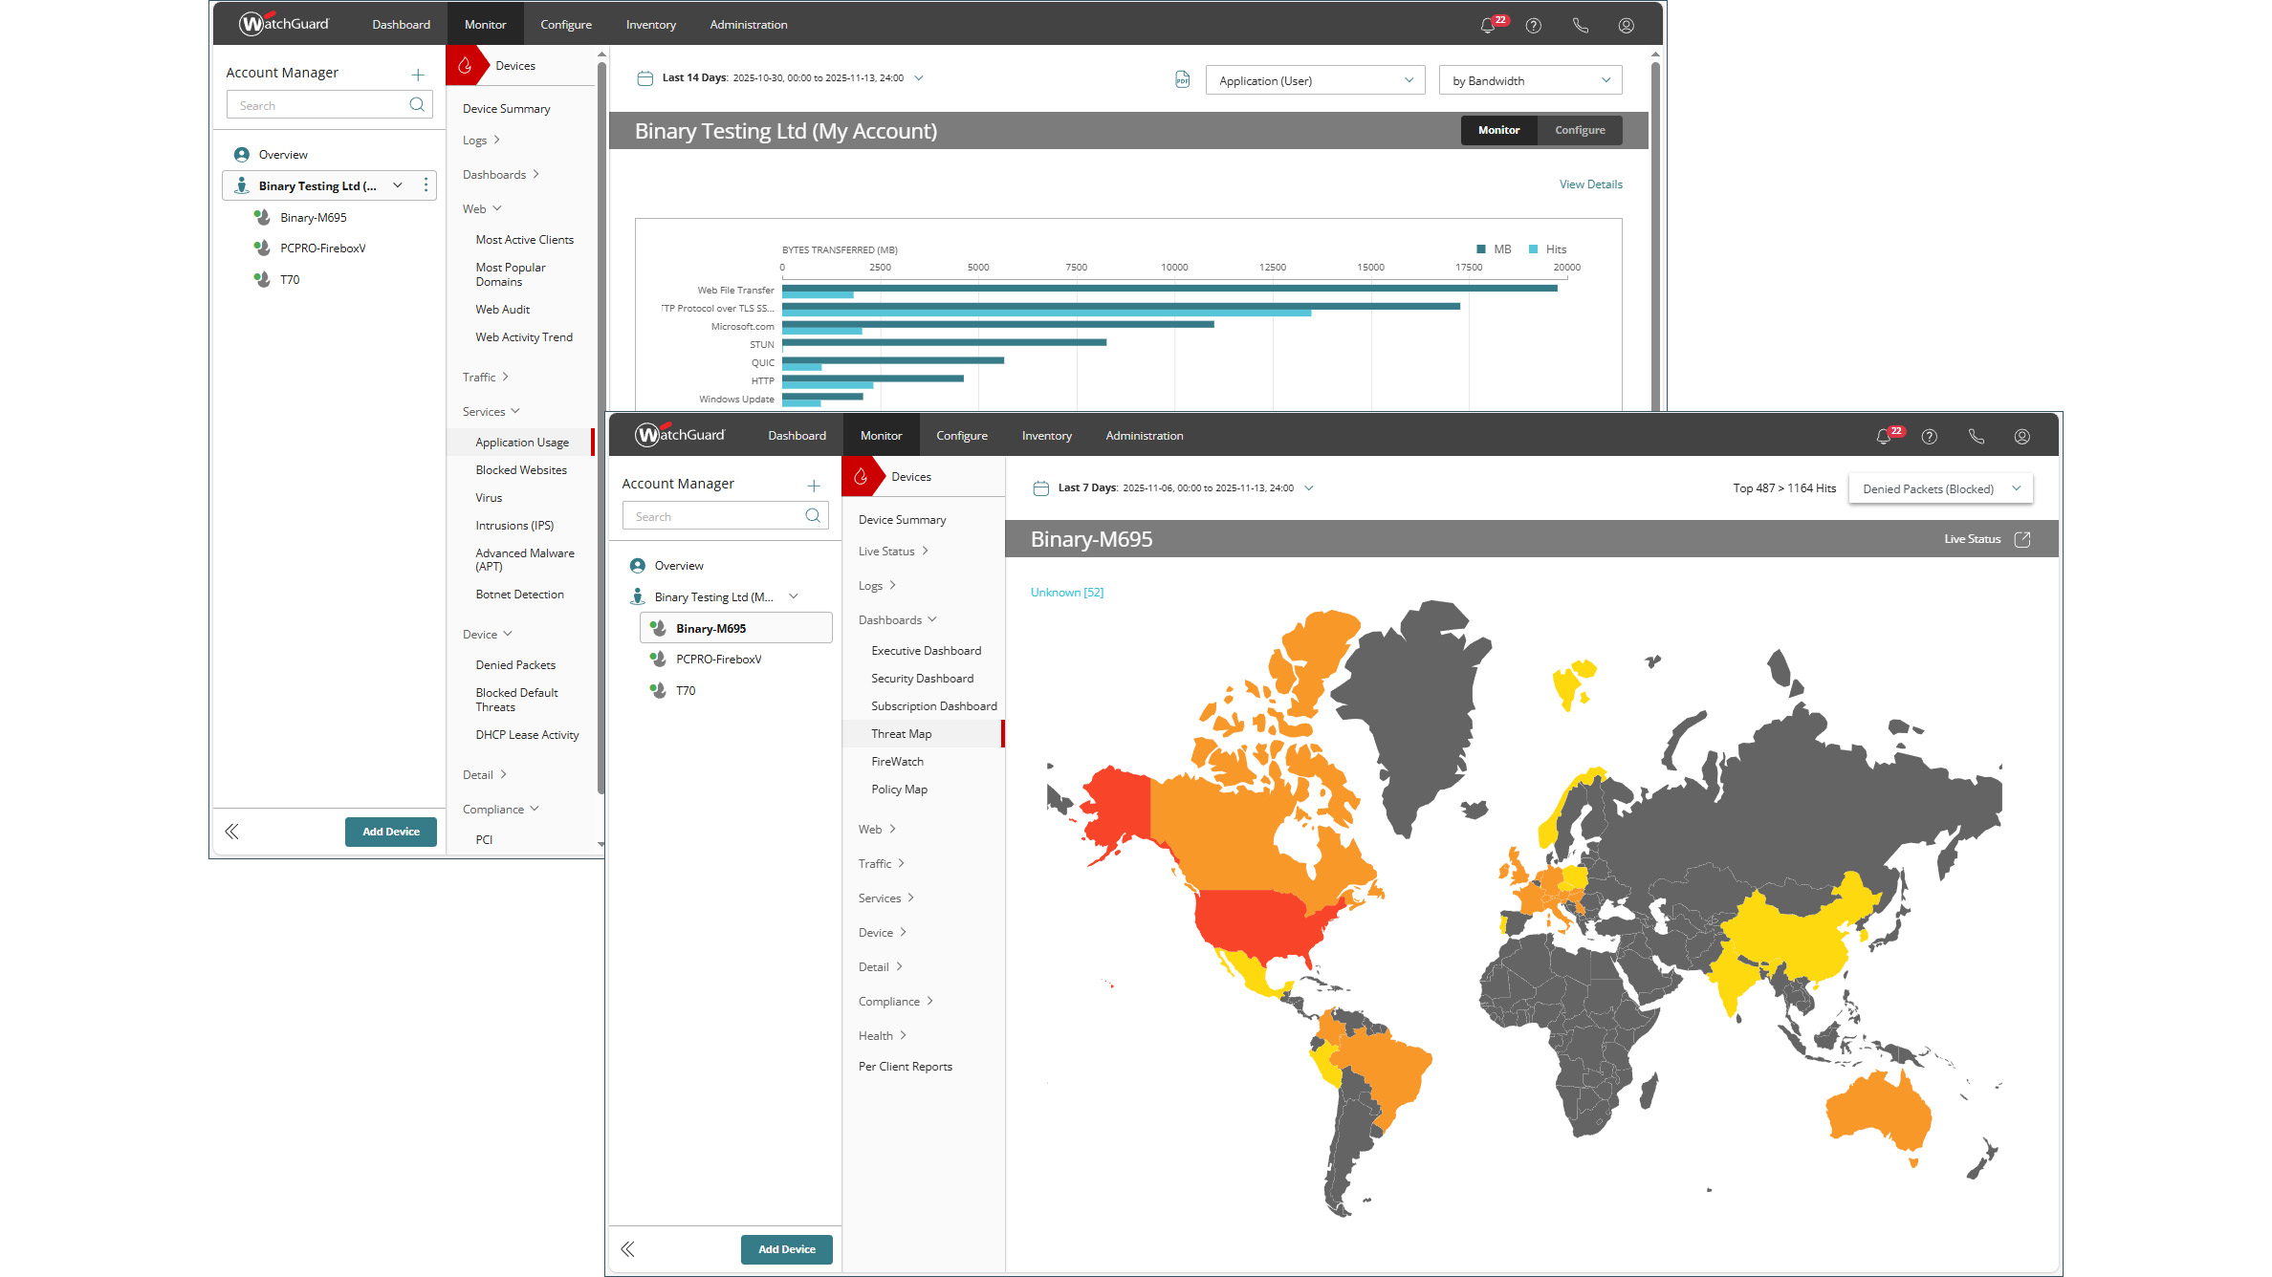The image size is (2272, 1277).
Task: Switch Binary Testing Ltd view to Configure
Action: (x=1579, y=130)
